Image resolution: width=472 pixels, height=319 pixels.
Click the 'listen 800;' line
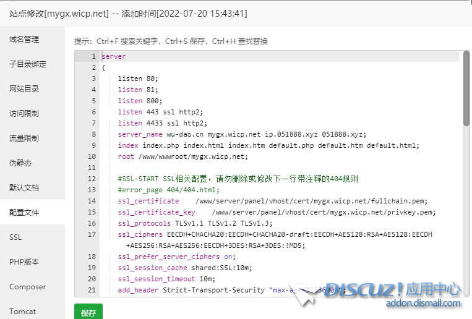(x=140, y=101)
